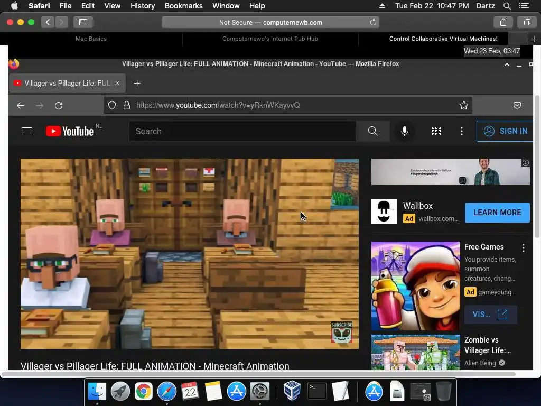Switch to Computernewb's Internet Pub Hub tab

pyautogui.click(x=270, y=39)
